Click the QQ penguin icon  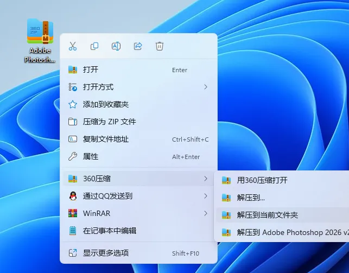coord(73,196)
